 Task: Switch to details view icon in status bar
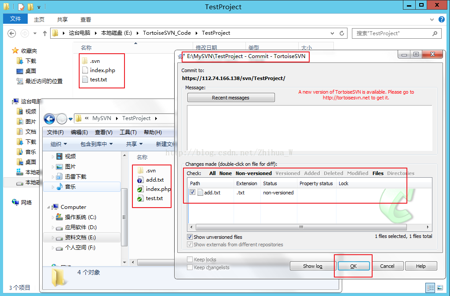431,287
